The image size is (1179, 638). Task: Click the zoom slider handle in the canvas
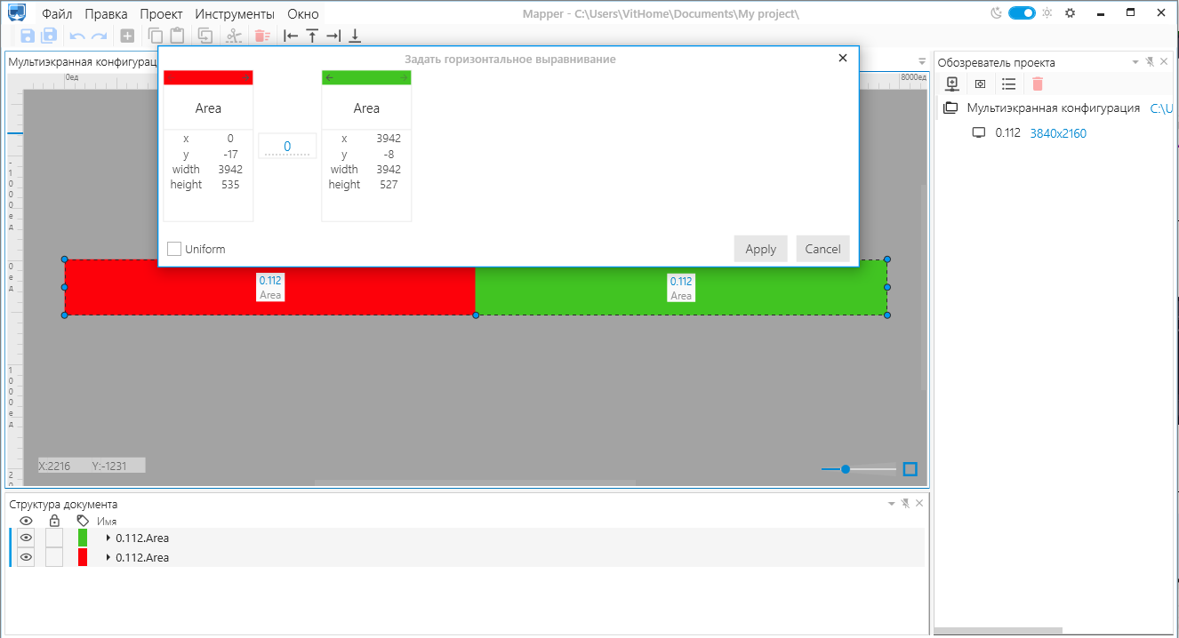click(x=846, y=469)
